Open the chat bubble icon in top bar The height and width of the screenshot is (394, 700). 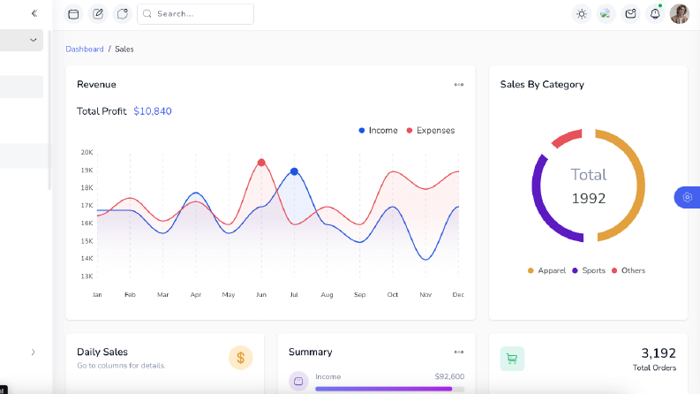tap(123, 14)
